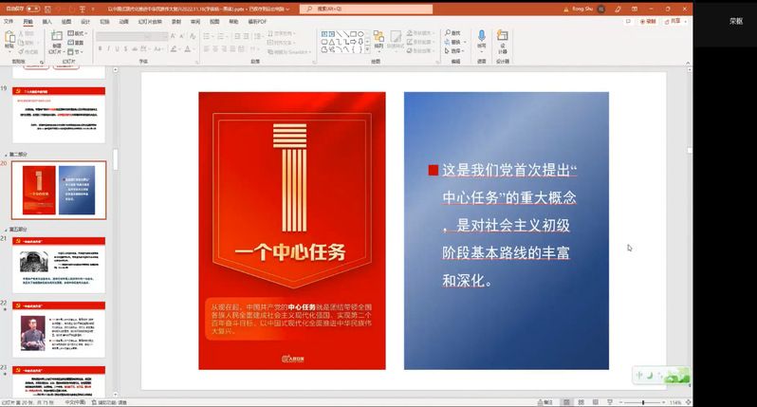Open the slide Layout (版式) dropdown
Viewport: 757px width, 407px height.
pyautogui.click(x=79, y=33)
